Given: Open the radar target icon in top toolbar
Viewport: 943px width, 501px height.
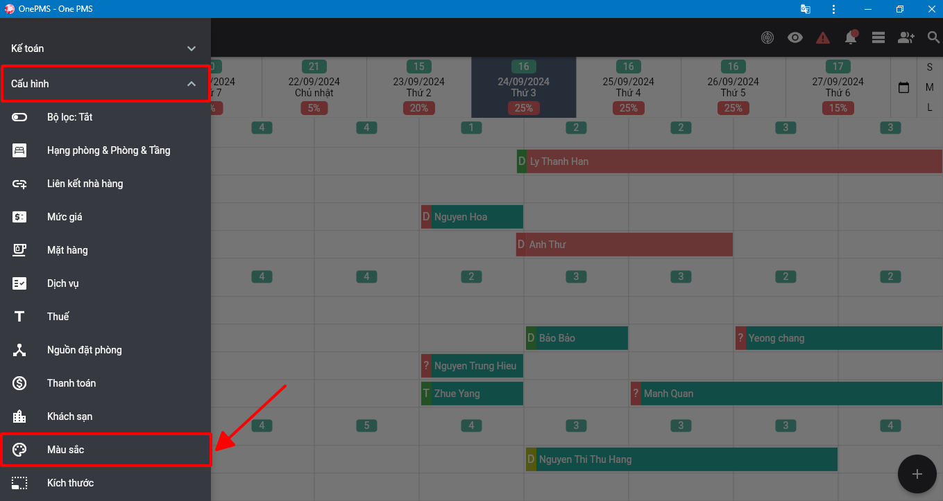Looking at the screenshot, I should tap(767, 37).
